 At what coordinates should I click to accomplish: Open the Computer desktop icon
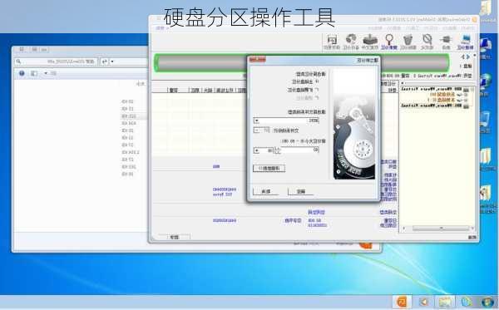pyautogui.click(x=486, y=47)
